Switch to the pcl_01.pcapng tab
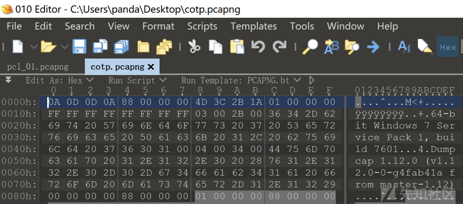 38,67
